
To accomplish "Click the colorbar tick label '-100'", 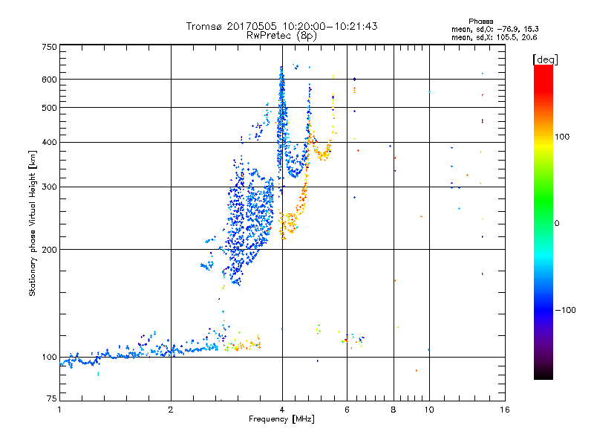I will (565, 310).
